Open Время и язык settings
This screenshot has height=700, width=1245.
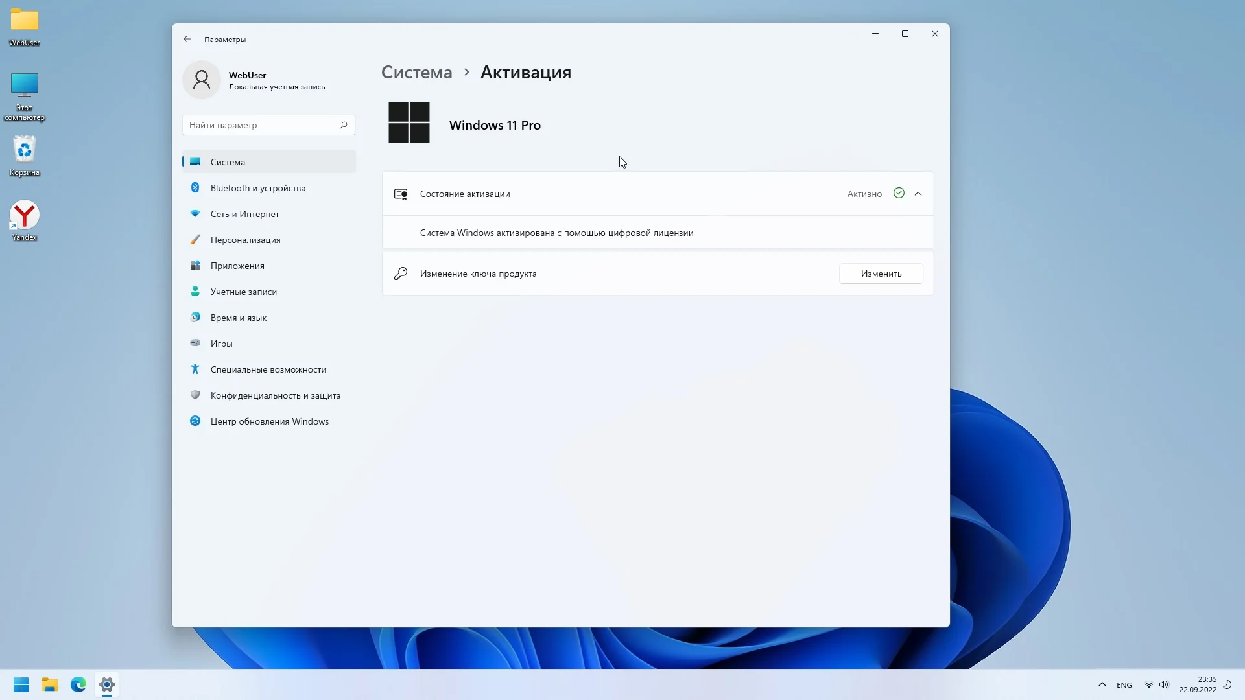[238, 318]
